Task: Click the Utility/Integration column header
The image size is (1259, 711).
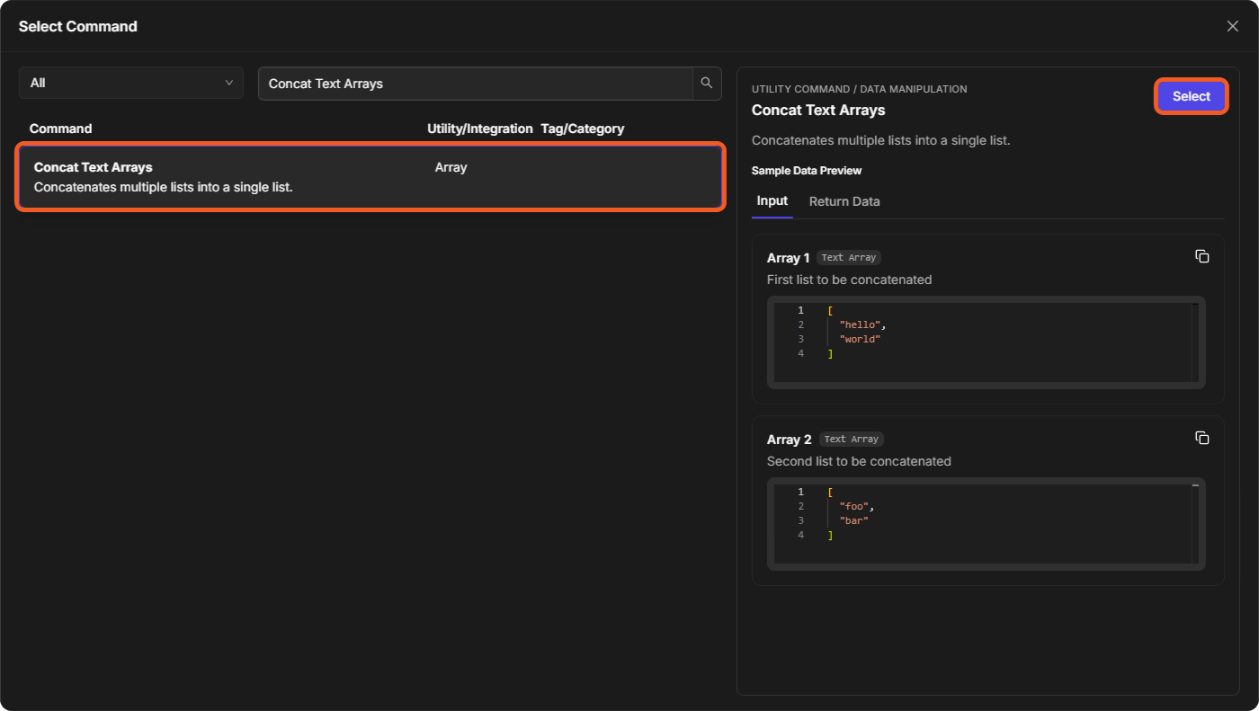Action: coord(480,129)
